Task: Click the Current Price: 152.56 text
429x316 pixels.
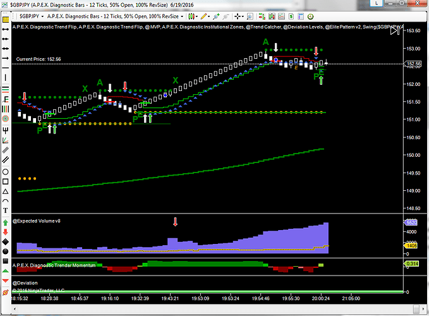Action: coord(39,59)
